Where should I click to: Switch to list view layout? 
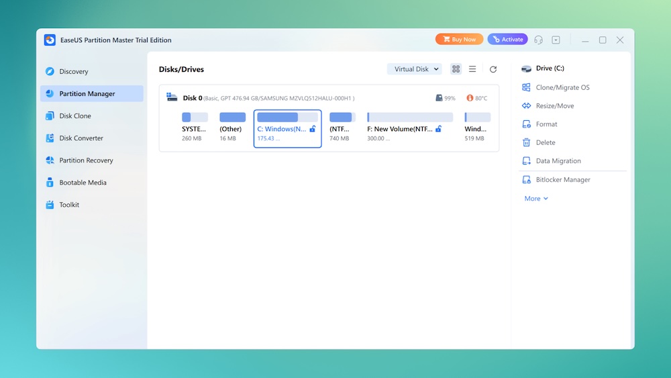click(x=472, y=69)
